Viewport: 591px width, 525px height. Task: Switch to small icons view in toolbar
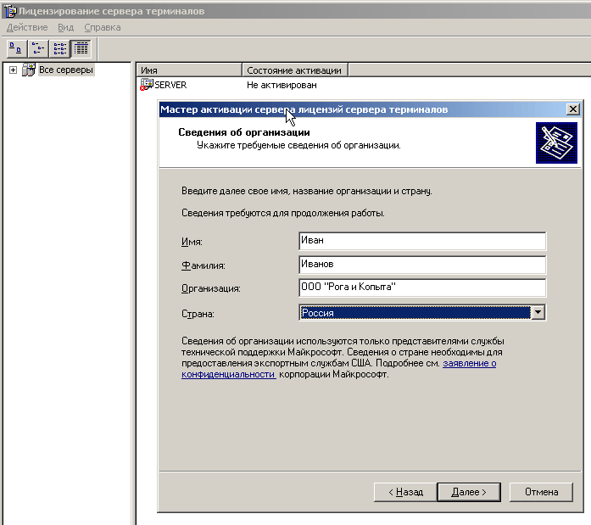[38, 48]
